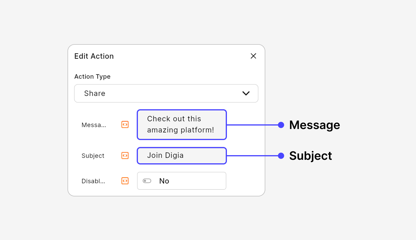
Task: Close the Edit Action dialog
Action: [x=253, y=56]
